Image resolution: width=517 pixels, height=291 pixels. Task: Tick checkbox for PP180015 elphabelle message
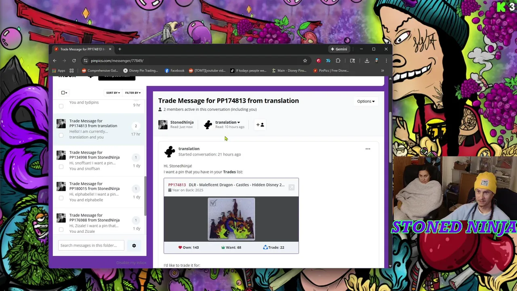tap(61, 198)
